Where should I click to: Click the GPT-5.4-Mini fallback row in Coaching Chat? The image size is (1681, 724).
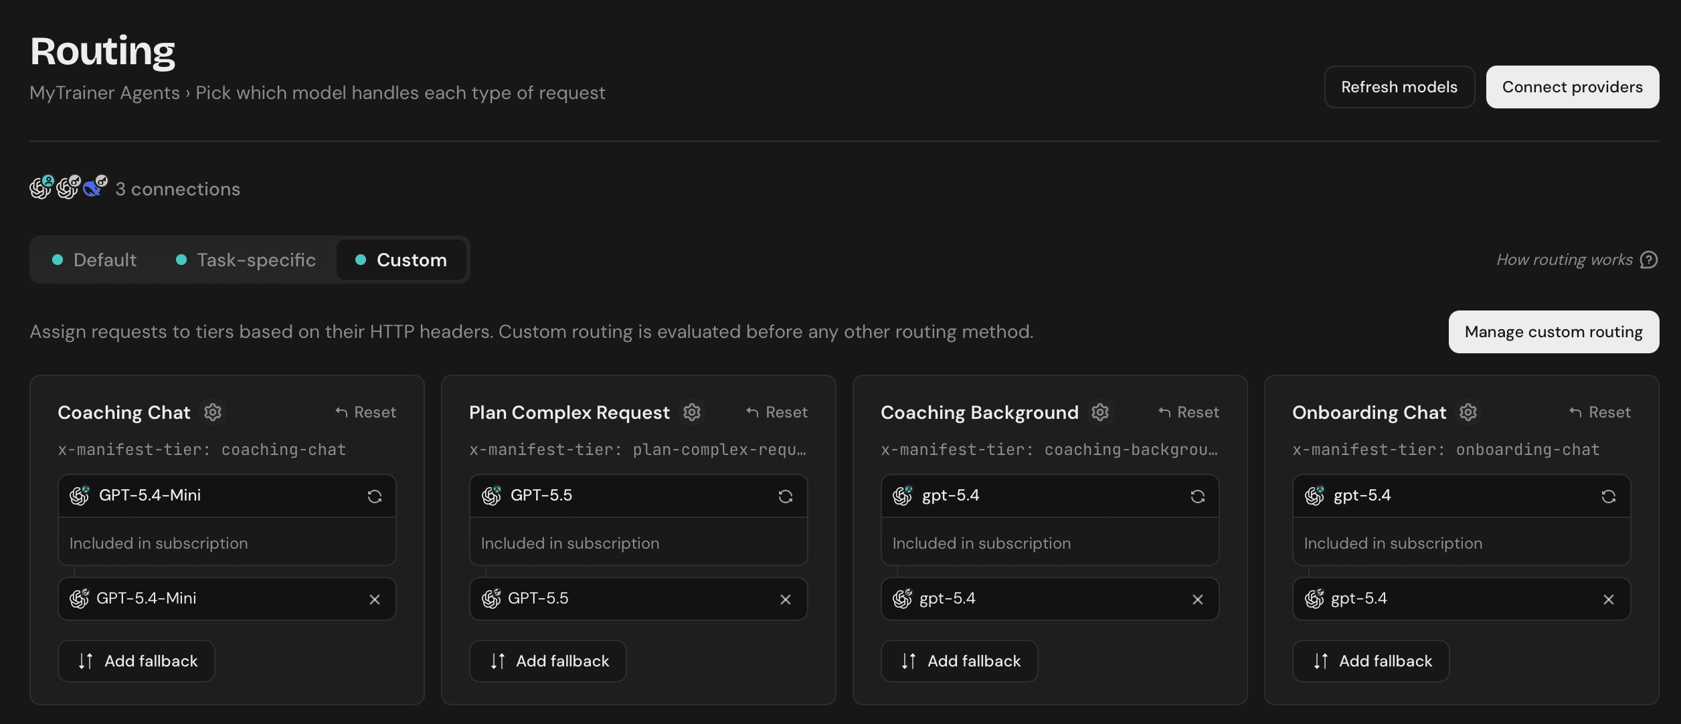(x=227, y=599)
